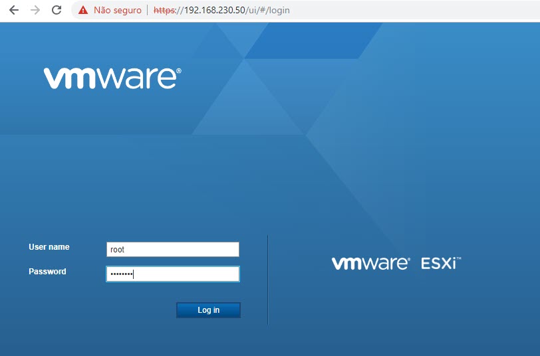Reload the ESXi login page
The width and height of the screenshot is (540, 356).
click(57, 10)
